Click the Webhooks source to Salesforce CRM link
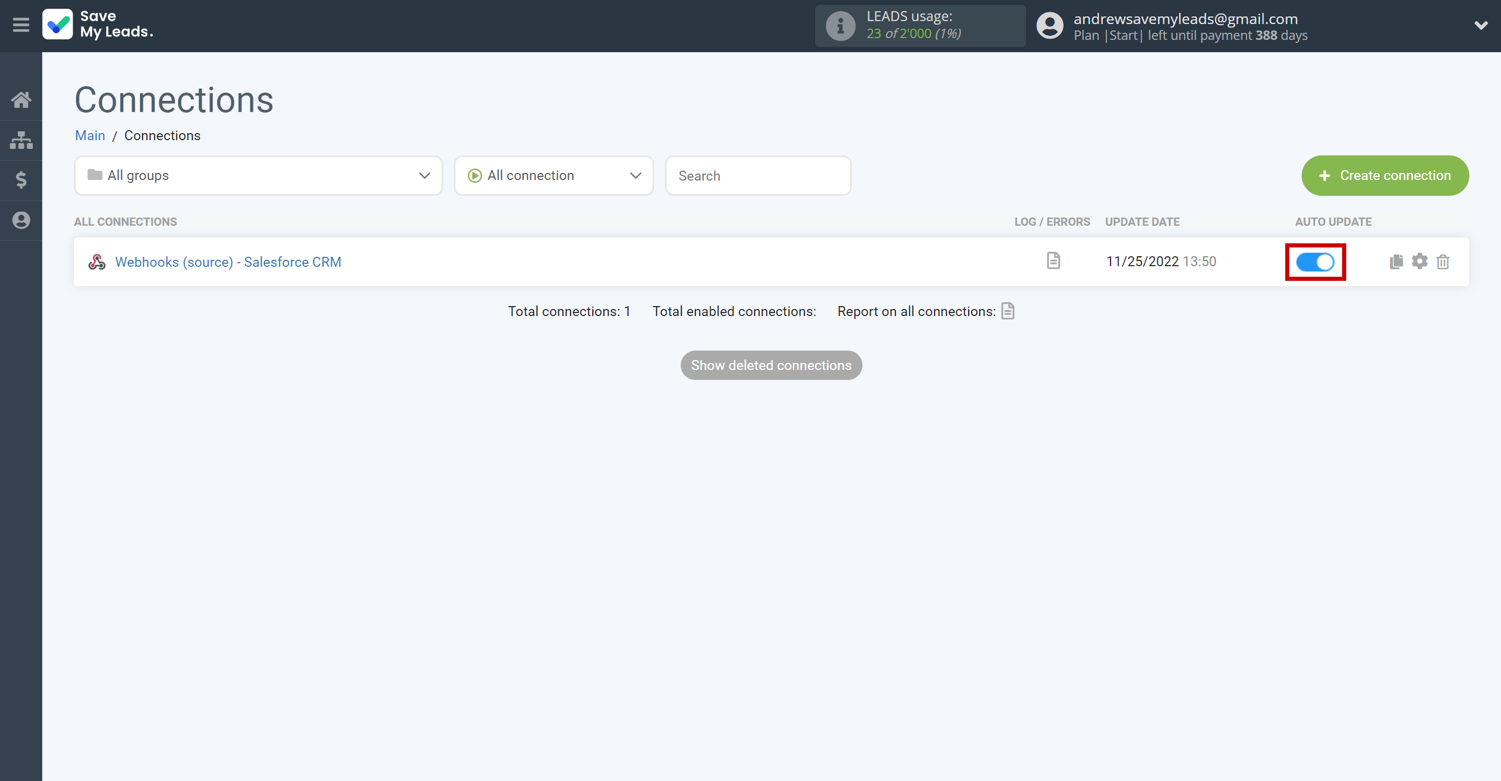 [228, 261]
